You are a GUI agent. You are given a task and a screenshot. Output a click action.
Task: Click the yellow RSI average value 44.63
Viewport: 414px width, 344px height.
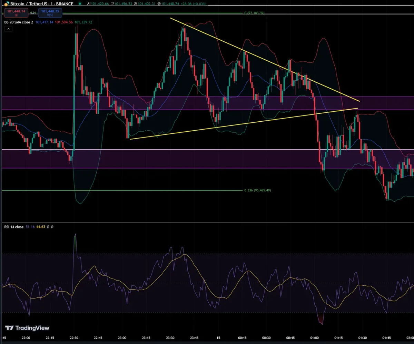41,227
